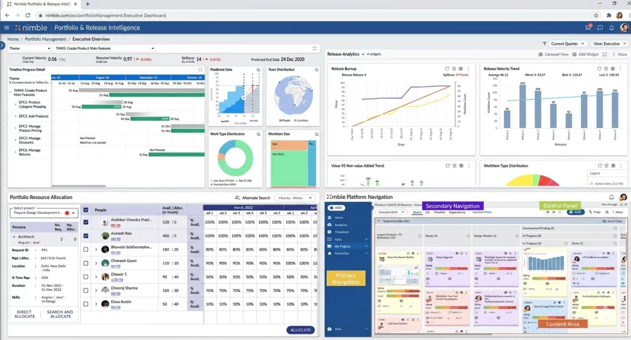
Task: Open table view of Workitem Type Distribution widget
Action: point(606,166)
